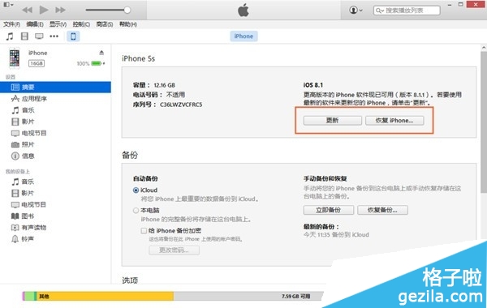Click the yellow 其他 storage bar segment

[105, 296]
